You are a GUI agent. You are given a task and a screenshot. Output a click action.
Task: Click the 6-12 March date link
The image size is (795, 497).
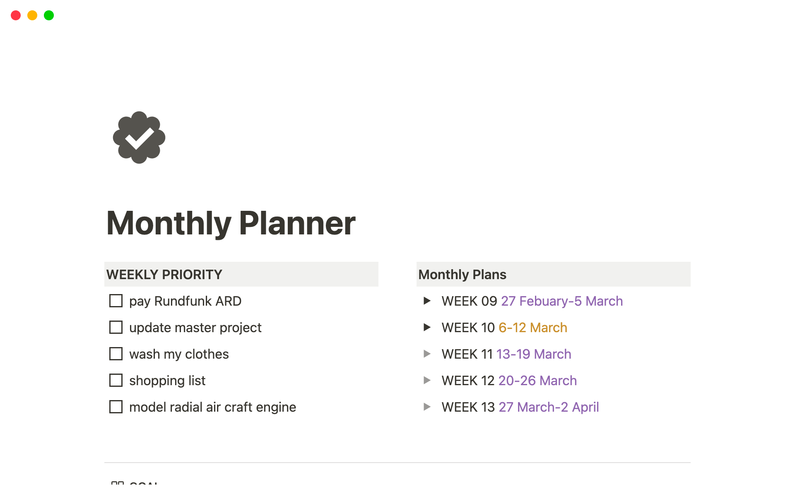click(532, 327)
